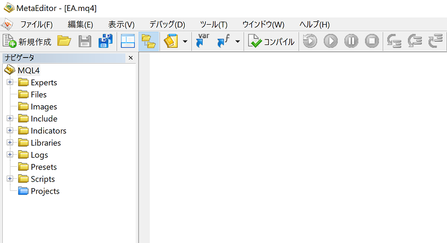This screenshot has width=447, height=243.
Task: Select the Indicators folder label
Action: pos(48,131)
